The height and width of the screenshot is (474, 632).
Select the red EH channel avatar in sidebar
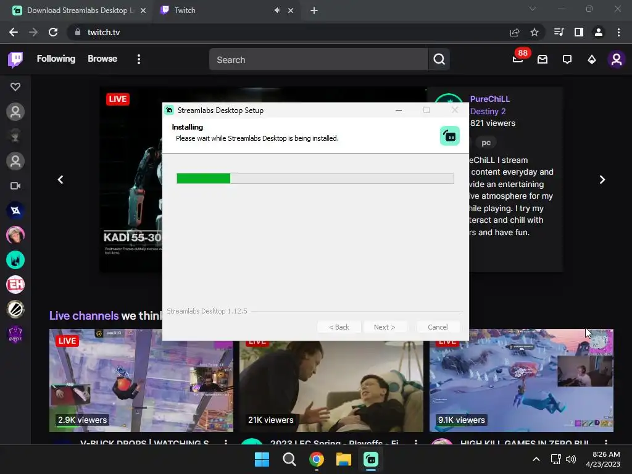pos(15,285)
